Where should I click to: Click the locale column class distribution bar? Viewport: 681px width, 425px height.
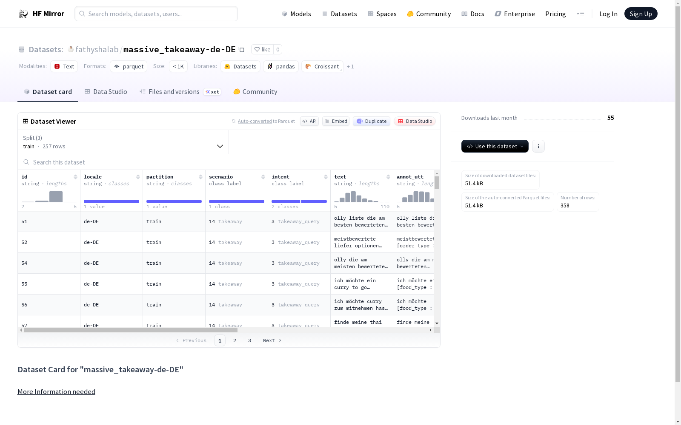tap(112, 201)
